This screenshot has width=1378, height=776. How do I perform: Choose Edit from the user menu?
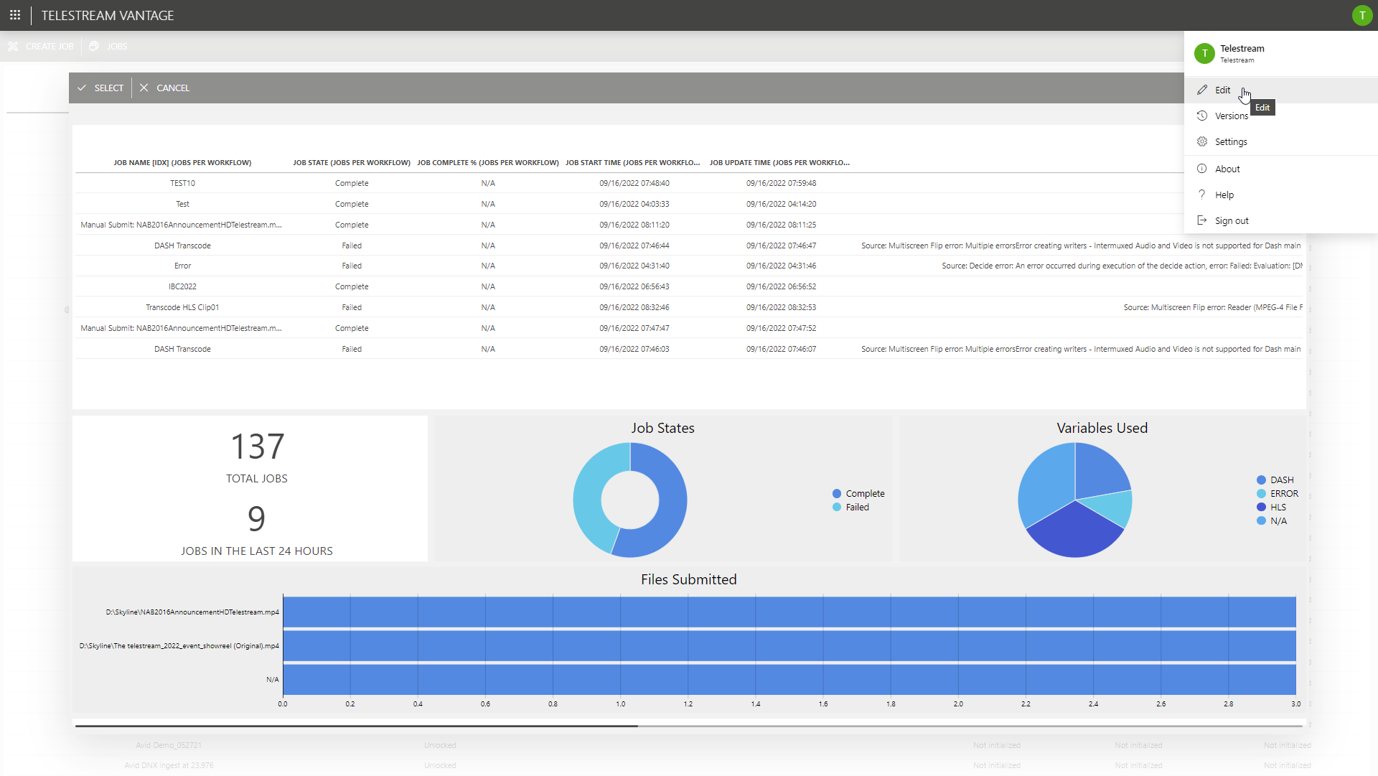click(1280, 90)
